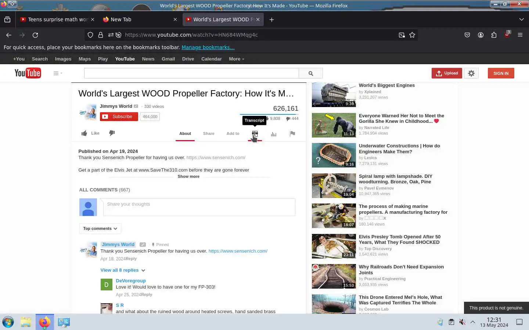Image resolution: width=529 pixels, height=330 pixels.
Task: Select the Share tab
Action: click(209, 133)
